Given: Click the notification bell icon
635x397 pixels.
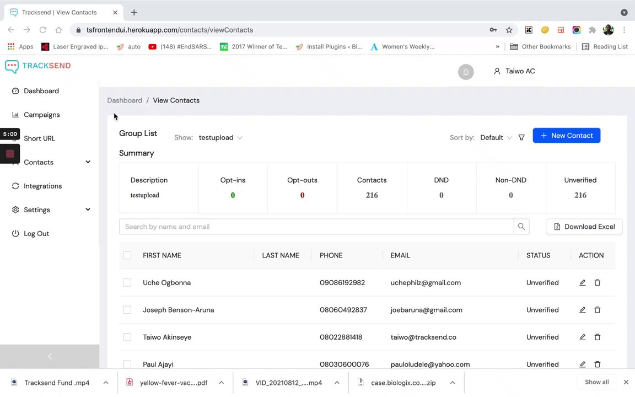Looking at the screenshot, I should tap(466, 72).
